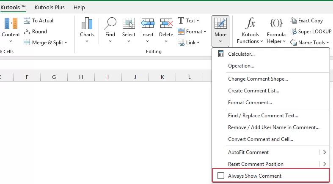This screenshot has width=333, height=184.
Task: Click the Super LOOKUP button label
Action: pyautogui.click(x=315, y=32)
